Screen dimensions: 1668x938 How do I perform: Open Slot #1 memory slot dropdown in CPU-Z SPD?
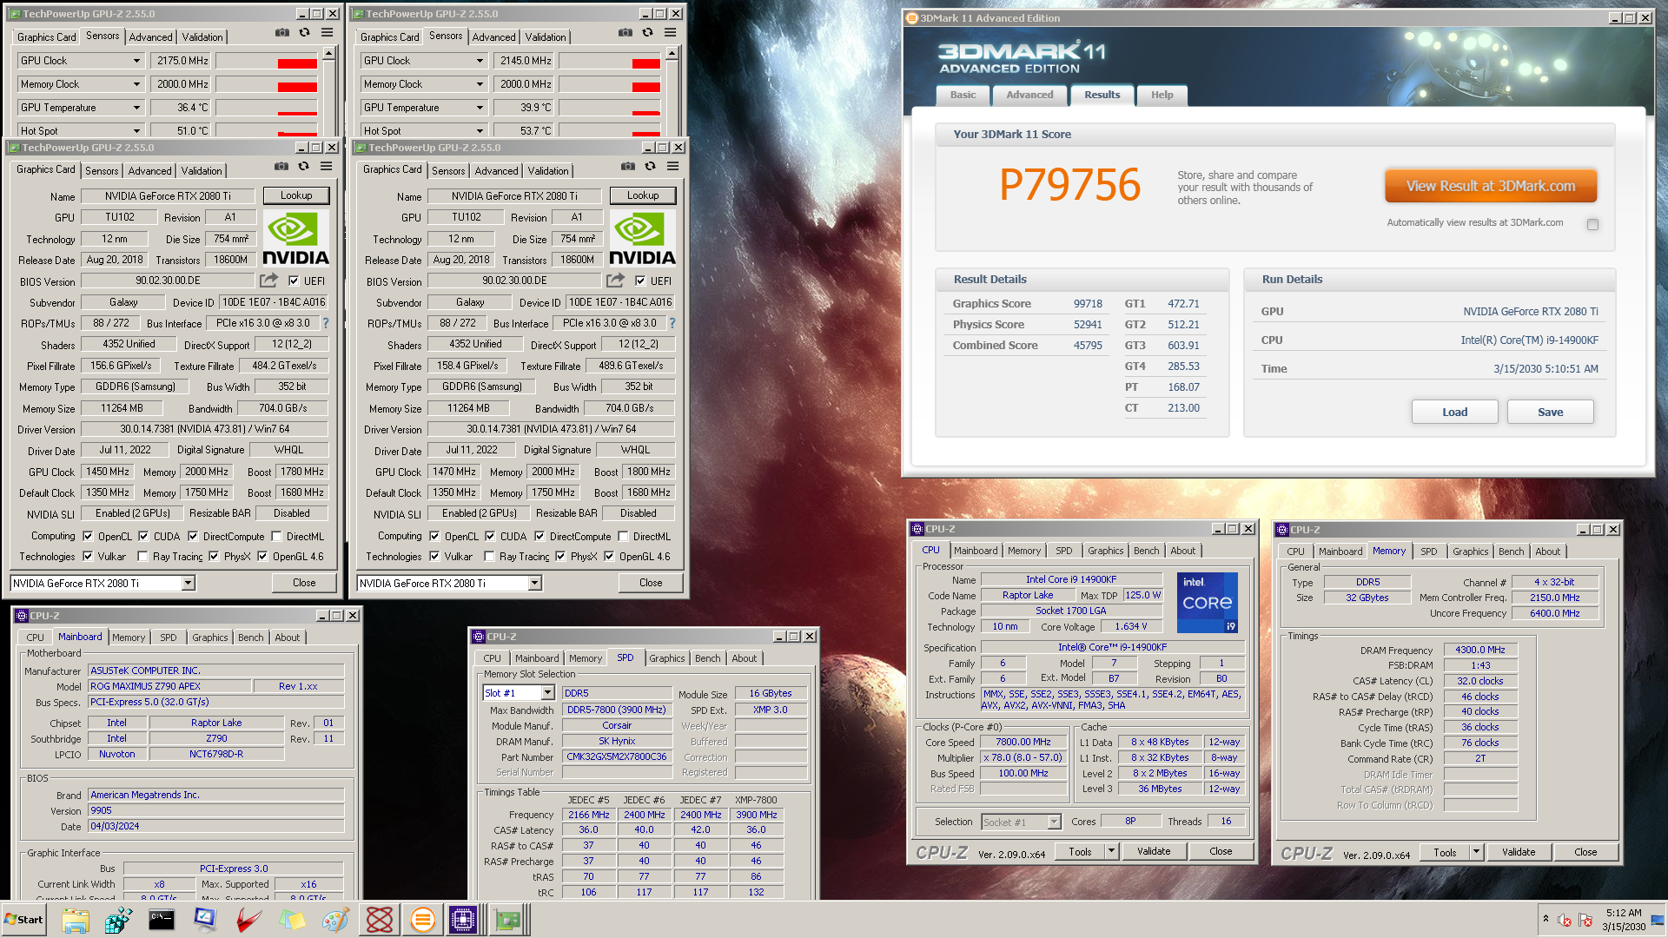(547, 693)
